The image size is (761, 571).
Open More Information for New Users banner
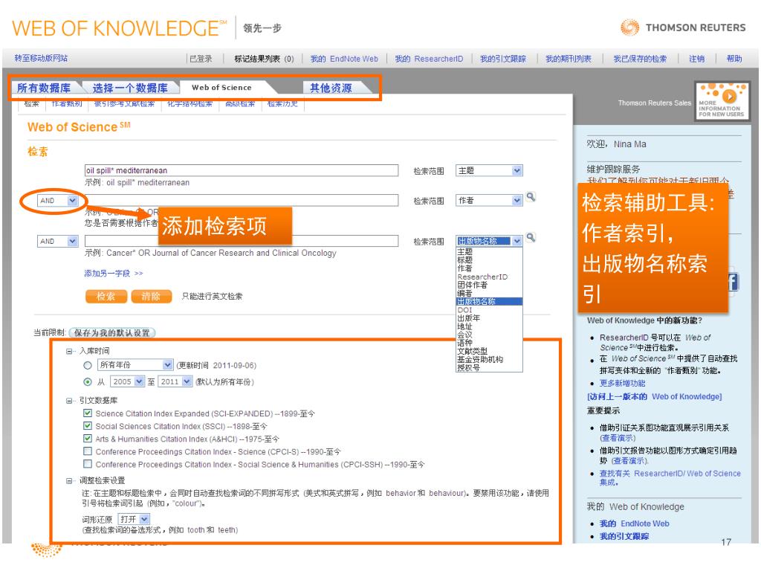721,101
